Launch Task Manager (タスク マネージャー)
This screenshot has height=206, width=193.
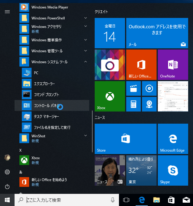click(x=52, y=116)
